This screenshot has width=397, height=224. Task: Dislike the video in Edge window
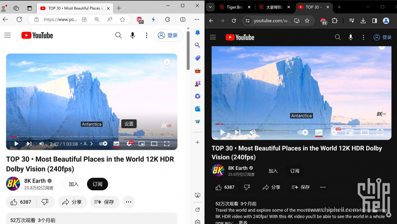[x=45, y=202]
